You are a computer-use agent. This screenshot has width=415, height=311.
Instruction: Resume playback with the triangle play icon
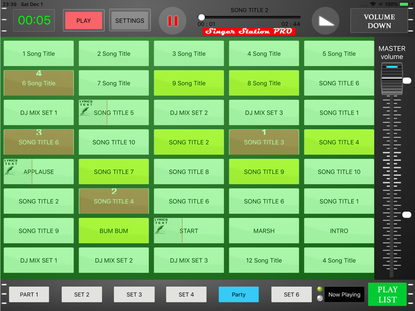pyautogui.click(x=325, y=20)
